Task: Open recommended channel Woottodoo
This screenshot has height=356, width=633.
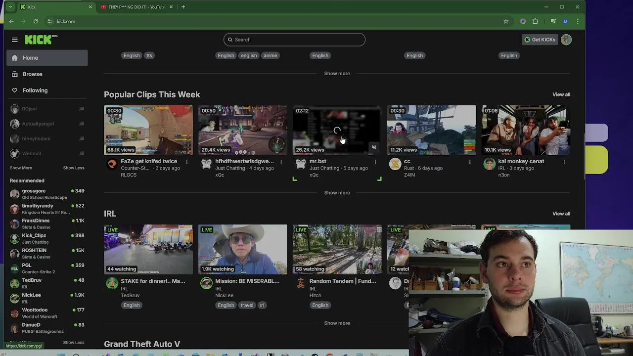Action: (x=47, y=312)
